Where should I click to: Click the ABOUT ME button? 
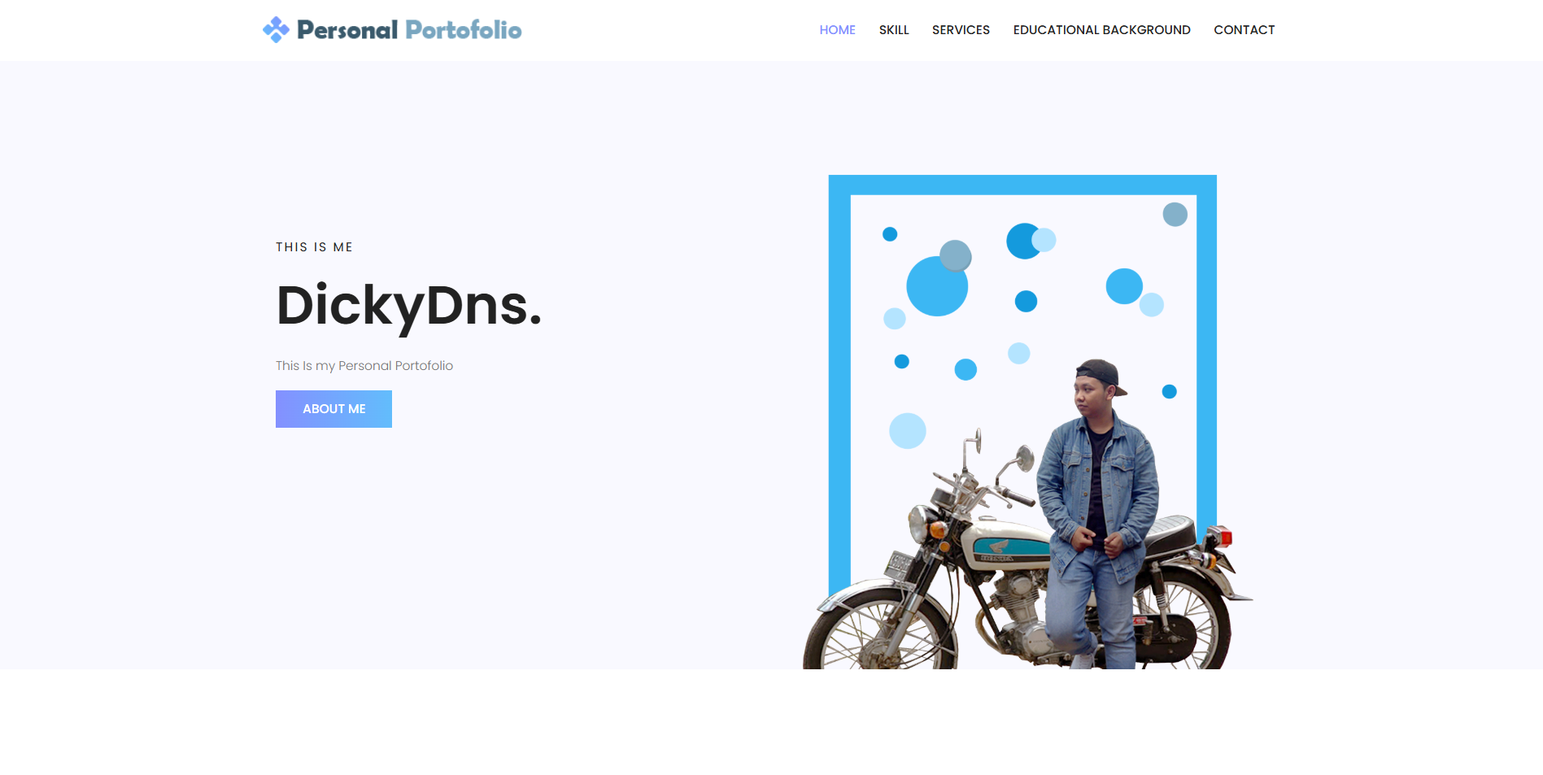coord(333,409)
